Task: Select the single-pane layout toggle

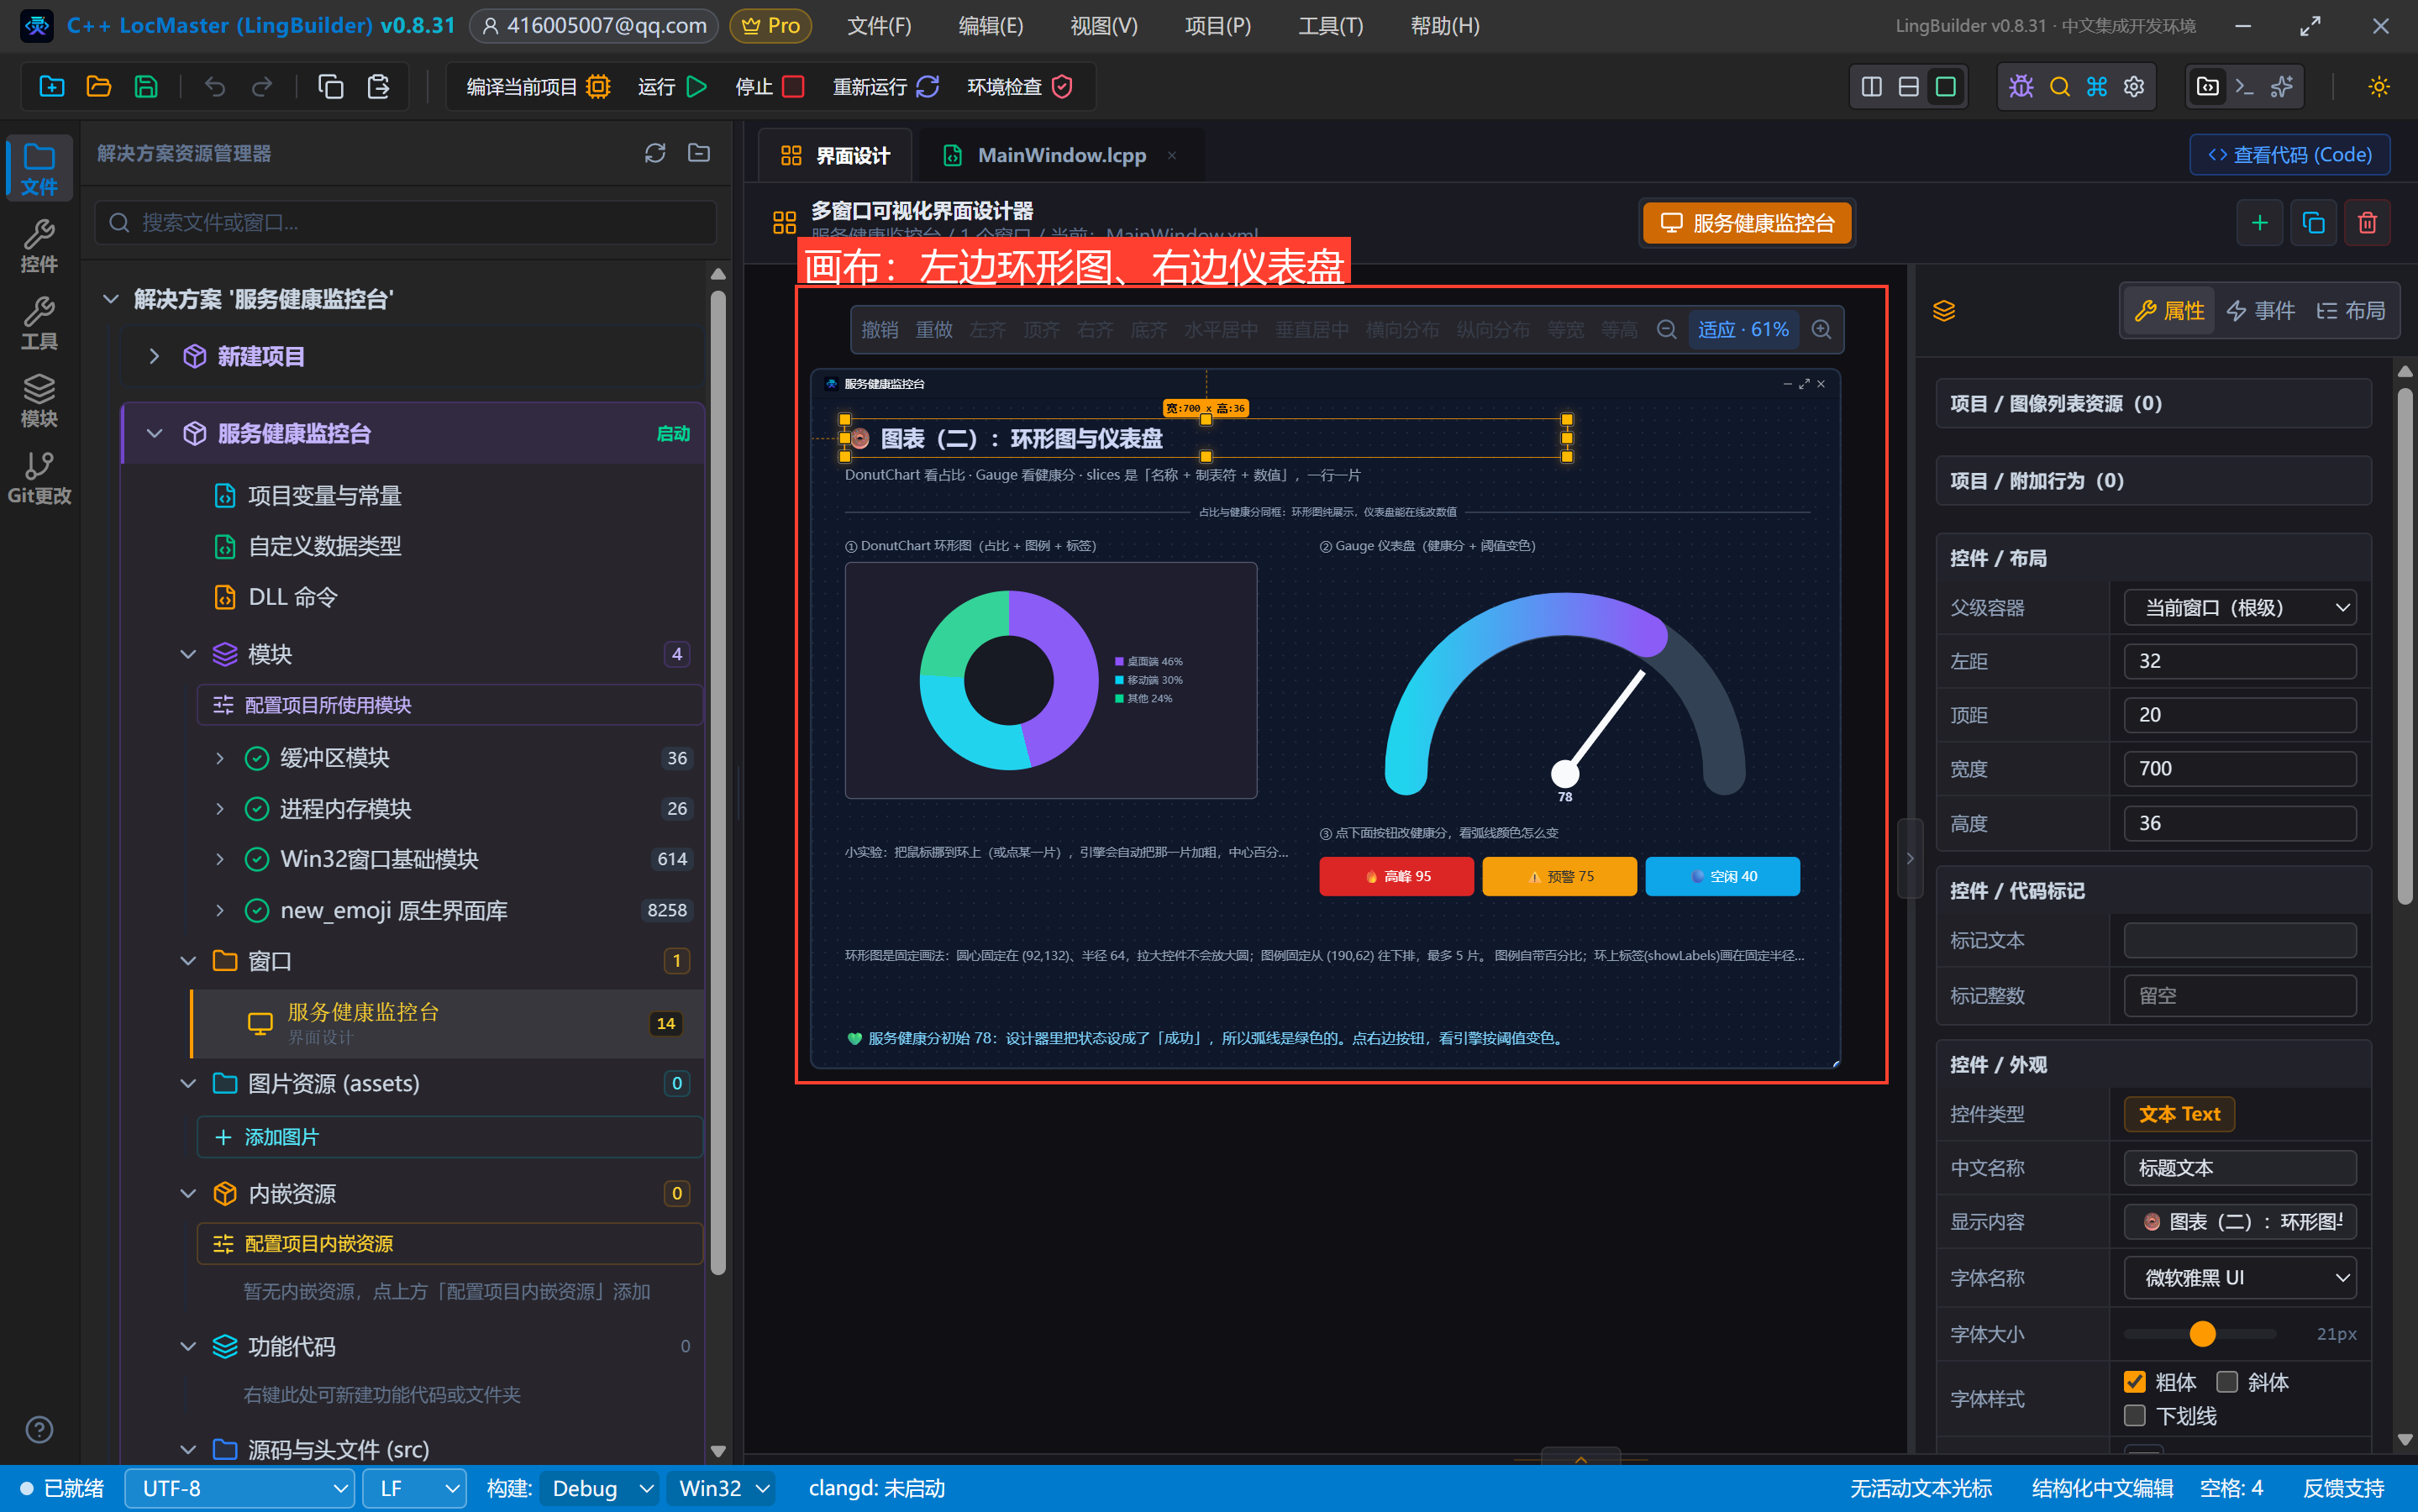Action: pyautogui.click(x=1945, y=87)
